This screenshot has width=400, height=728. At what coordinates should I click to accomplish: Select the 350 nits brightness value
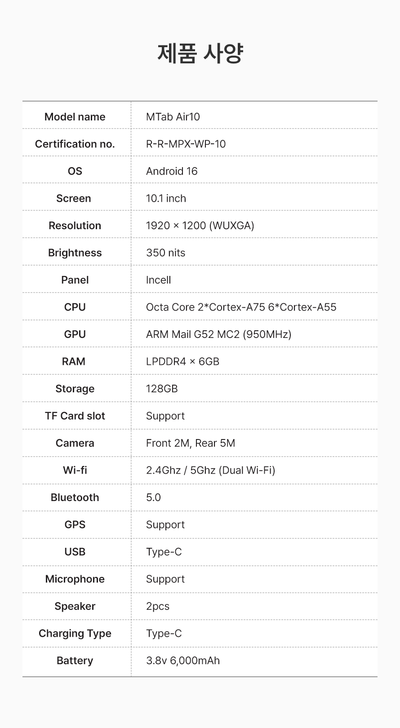point(165,253)
